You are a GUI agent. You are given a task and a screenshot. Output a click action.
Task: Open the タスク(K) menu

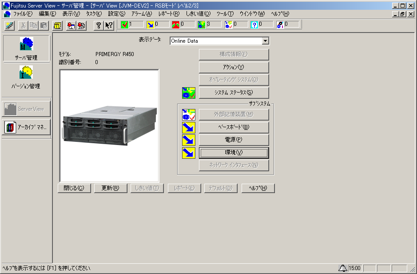point(94,14)
